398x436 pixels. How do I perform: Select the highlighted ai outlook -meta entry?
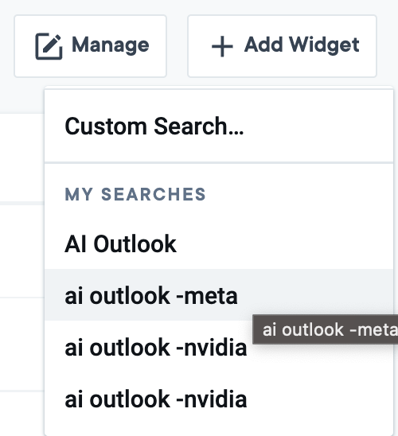click(x=219, y=294)
